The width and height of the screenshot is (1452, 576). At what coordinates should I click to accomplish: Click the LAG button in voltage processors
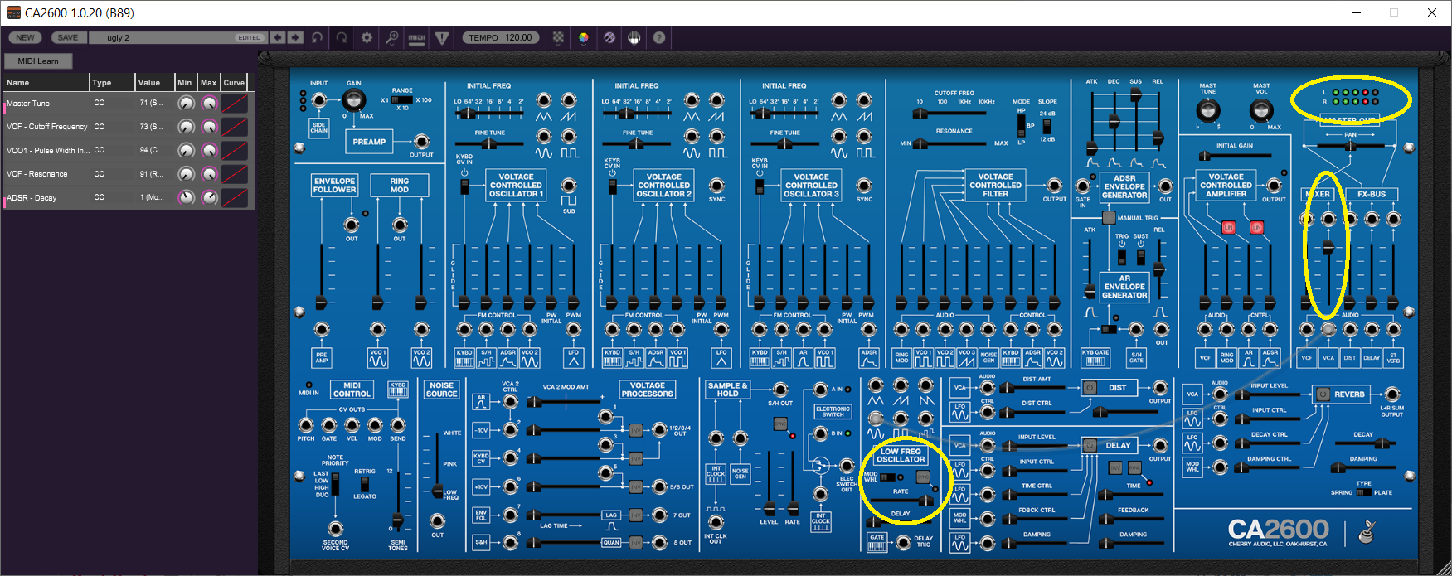[x=611, y=515]
